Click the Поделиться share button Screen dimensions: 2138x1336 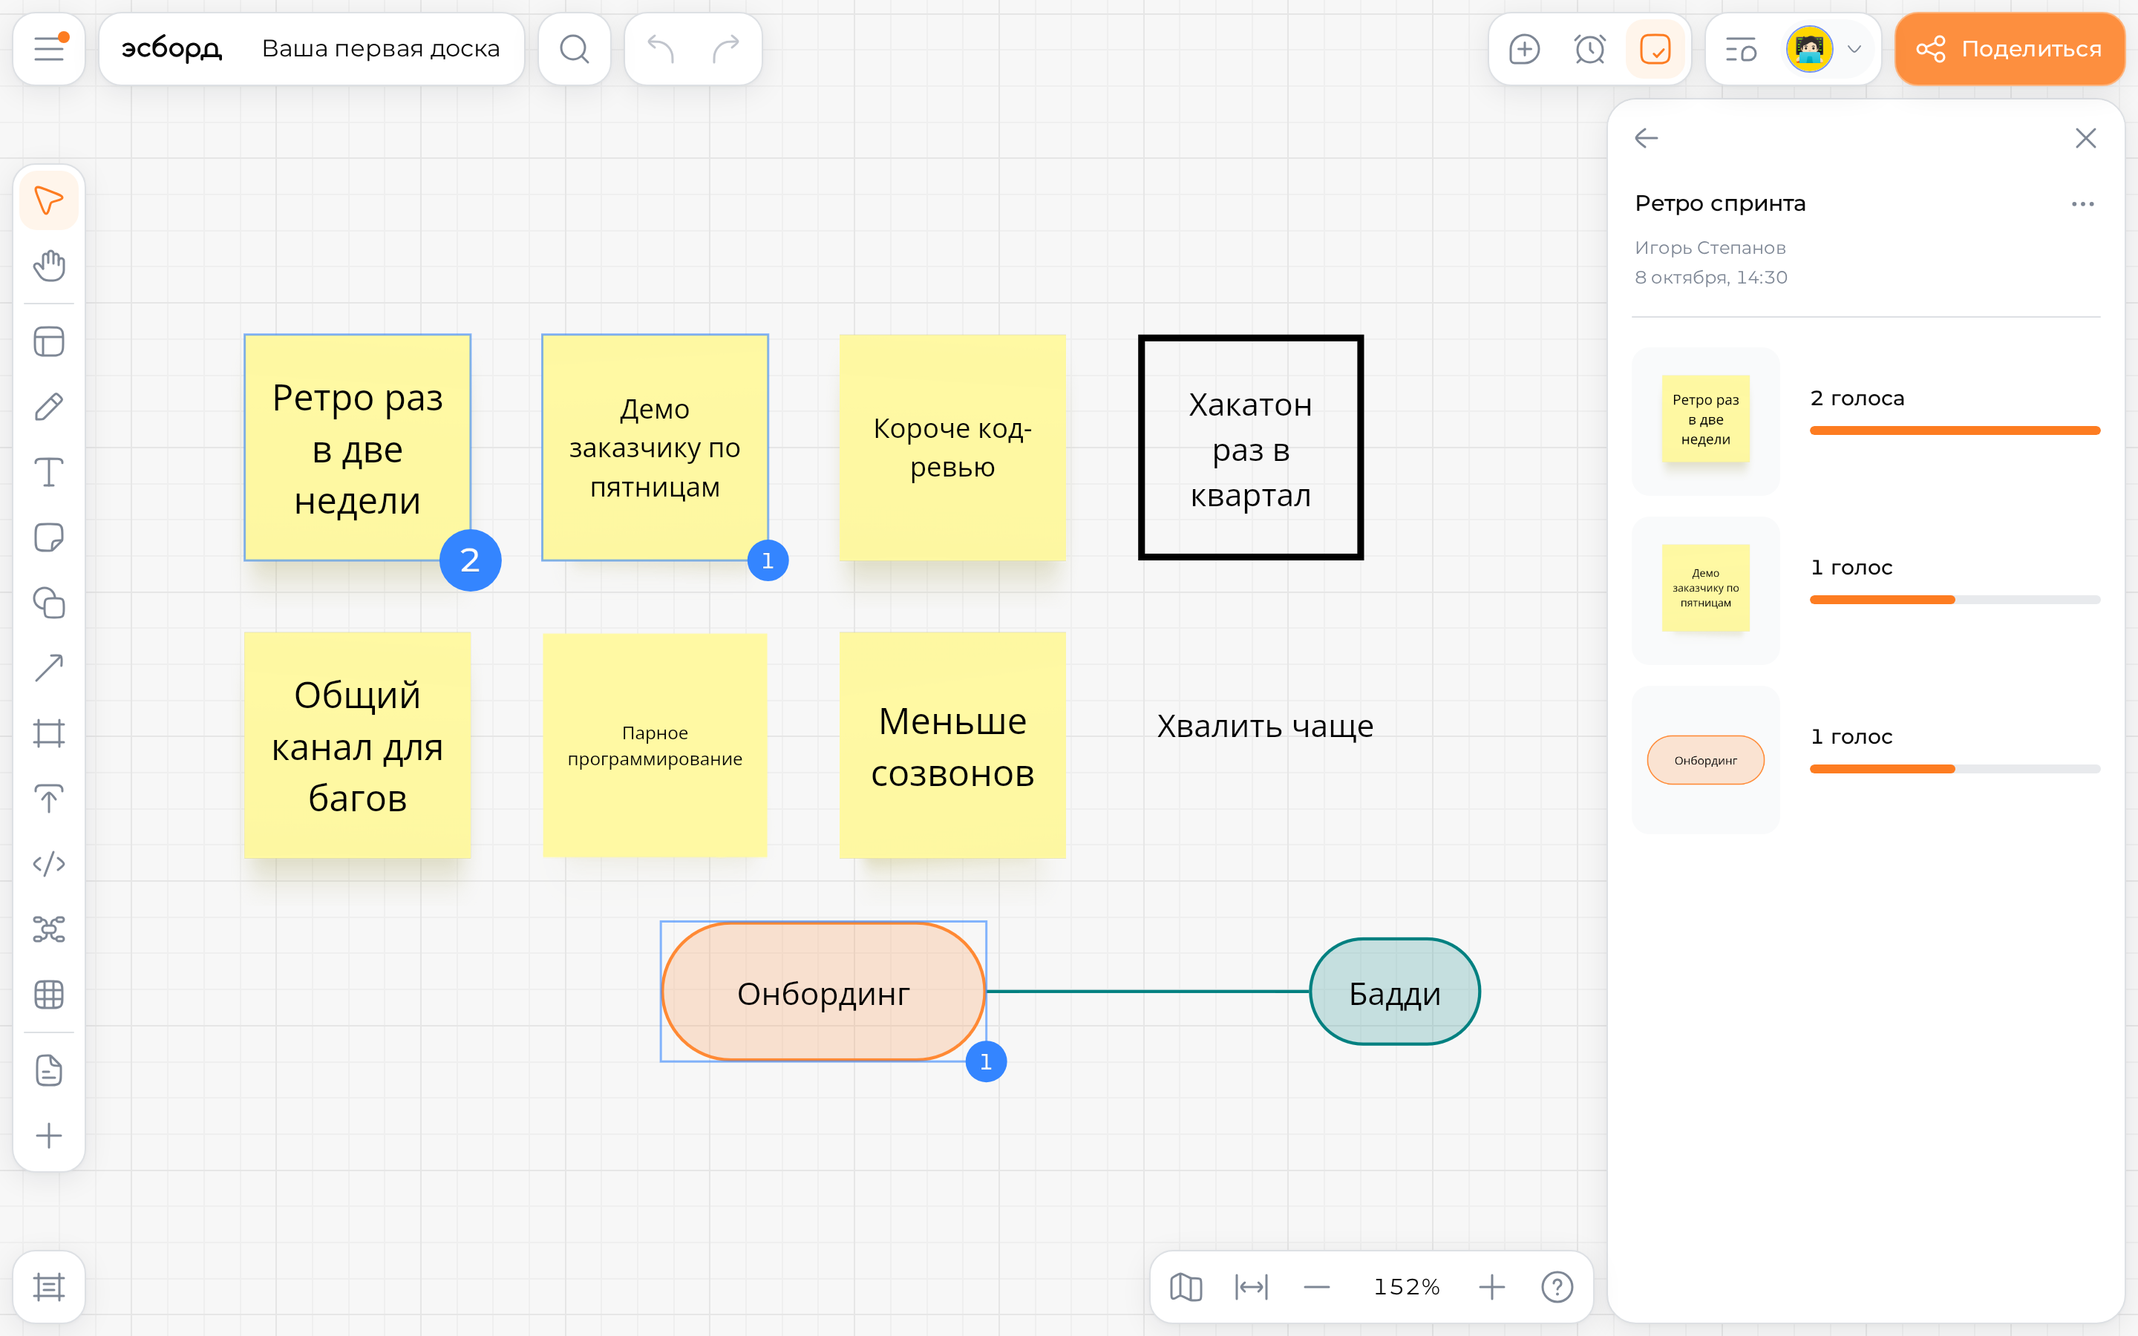pos(2009,48)
